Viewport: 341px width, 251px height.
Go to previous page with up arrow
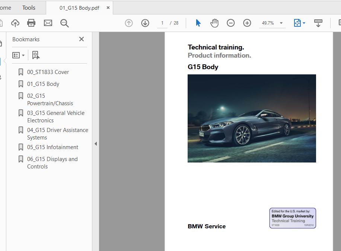click(129, 23)
